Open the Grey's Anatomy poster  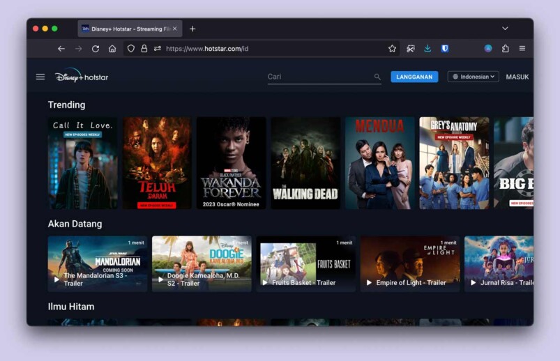click(x=454, y=163)
